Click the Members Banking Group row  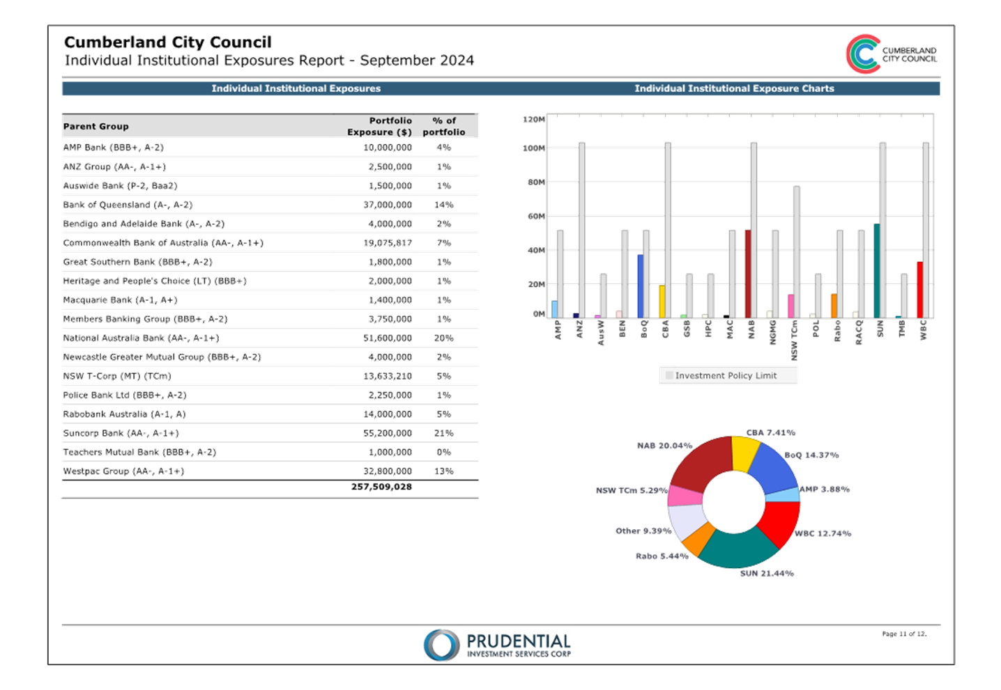(x=270, y=319)
